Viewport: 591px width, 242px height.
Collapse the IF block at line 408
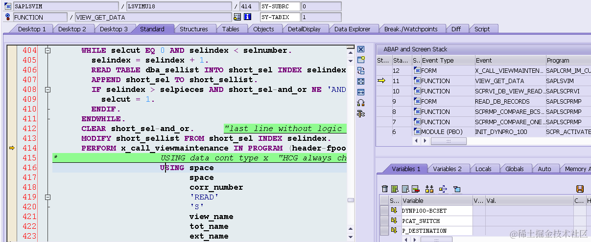click(x=47, y=89)
